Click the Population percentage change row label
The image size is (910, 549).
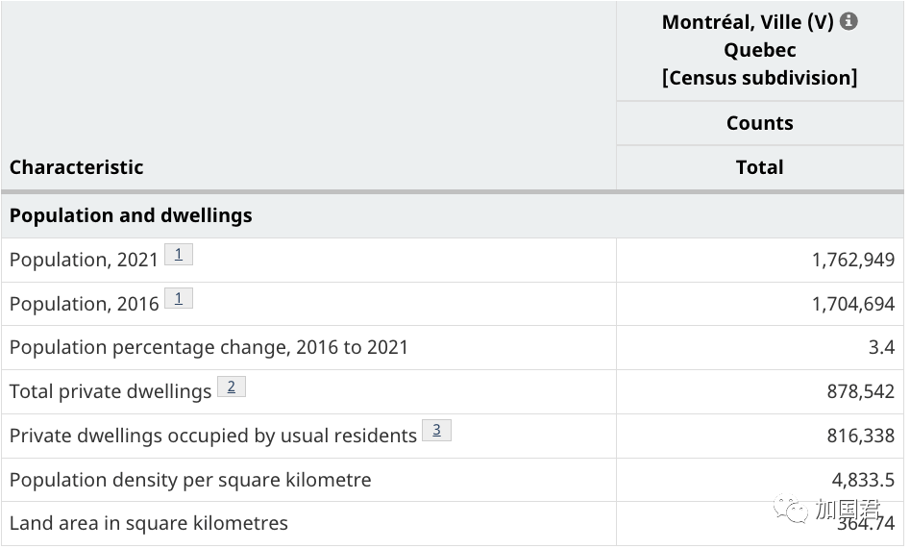(x=209, y=347)
